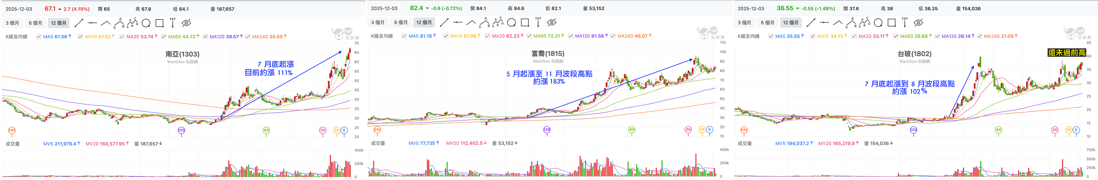Select trend line tool in 南亞(1303) chart
The width and height of the screenshot is (1098, 180).
click(78, 23)
